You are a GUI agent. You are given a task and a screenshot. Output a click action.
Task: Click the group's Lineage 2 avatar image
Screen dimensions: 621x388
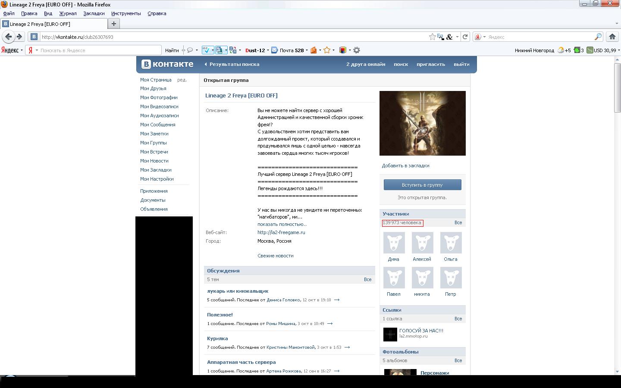tap(422, 123)
